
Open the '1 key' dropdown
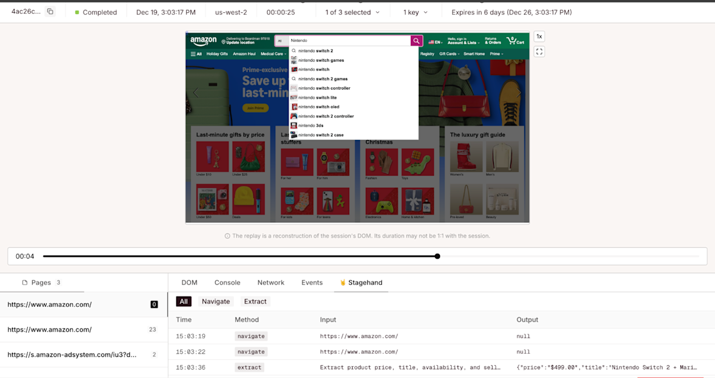(415, 12)
